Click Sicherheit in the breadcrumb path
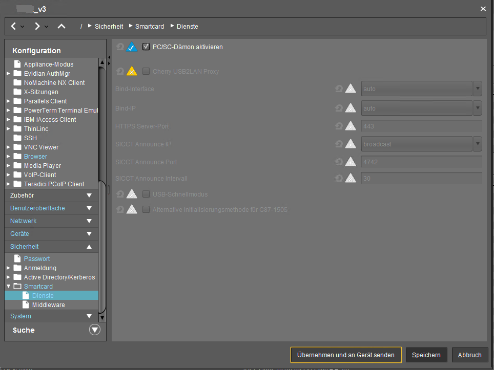The image size is (494, 370). (x=109, y=26)
